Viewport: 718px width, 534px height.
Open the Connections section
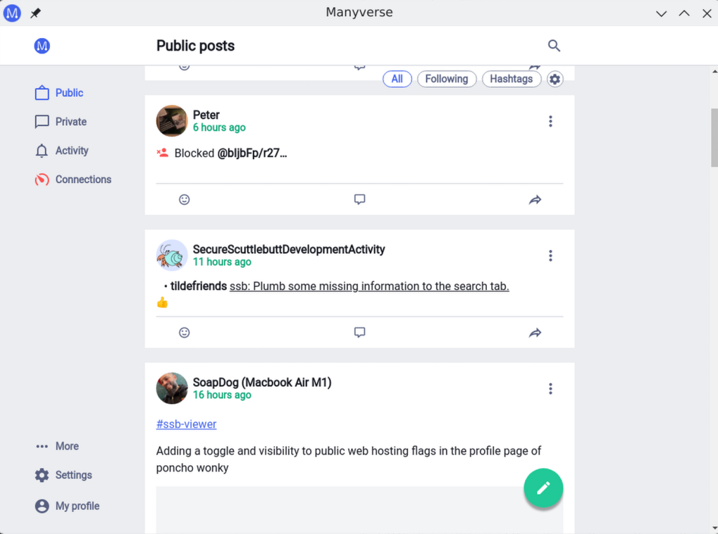coord(82,179)
